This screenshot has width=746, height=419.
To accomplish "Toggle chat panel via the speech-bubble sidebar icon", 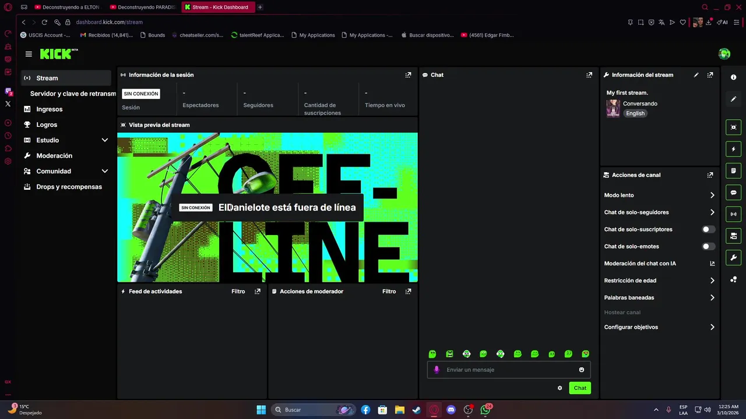I will click(733, 193).
